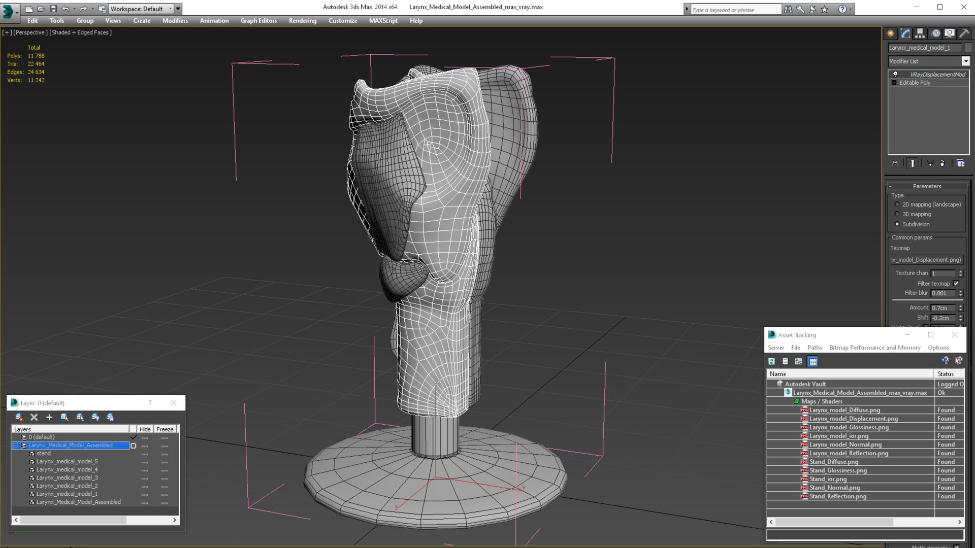Open the Rendering menu
The width and height of the screenshot is (975, 548).
[x=303, y=21]
